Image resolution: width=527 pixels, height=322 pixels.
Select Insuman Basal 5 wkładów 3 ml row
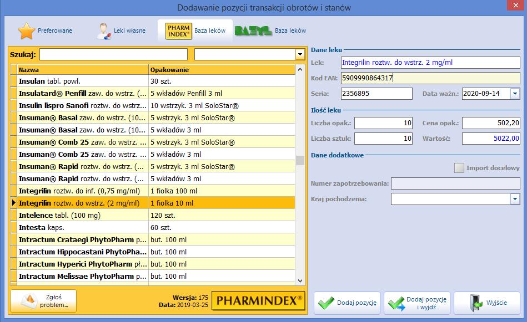point(153,130)
